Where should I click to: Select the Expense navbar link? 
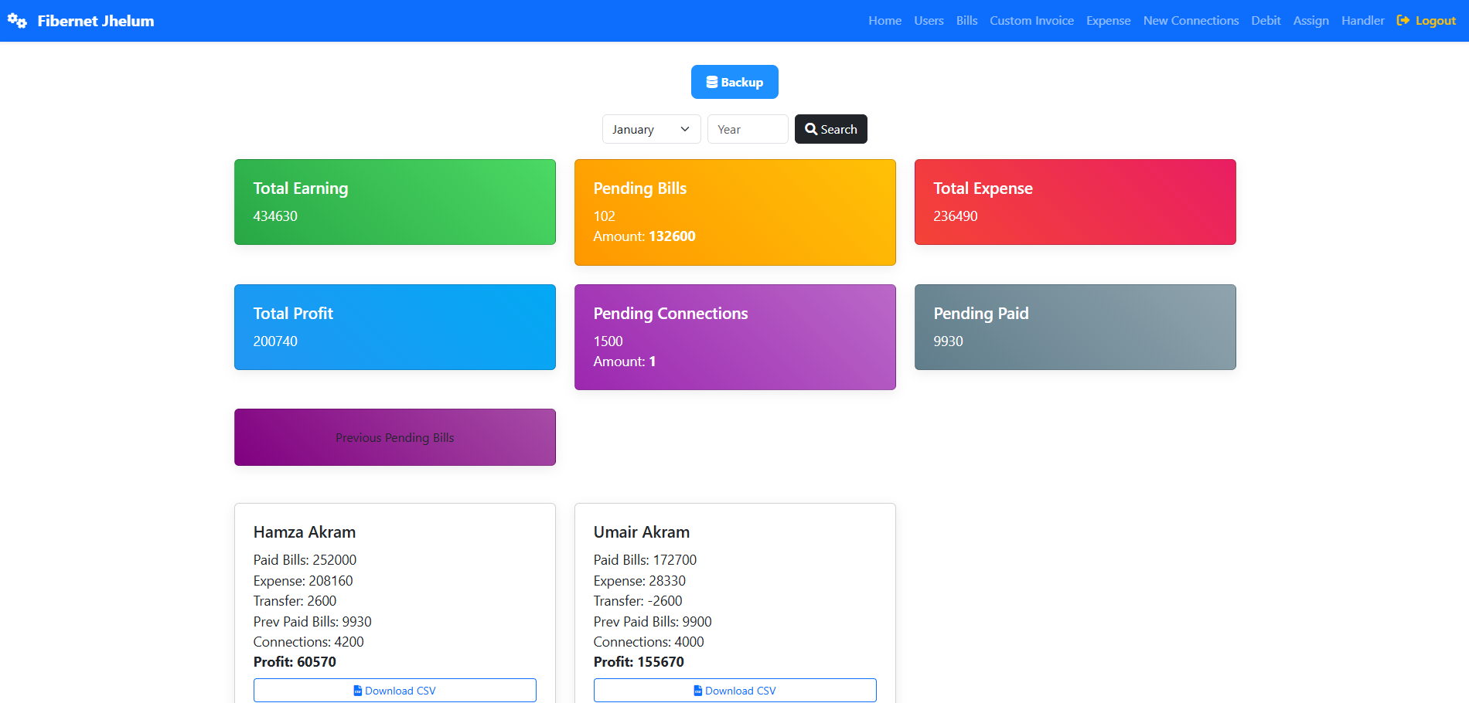1108,21
